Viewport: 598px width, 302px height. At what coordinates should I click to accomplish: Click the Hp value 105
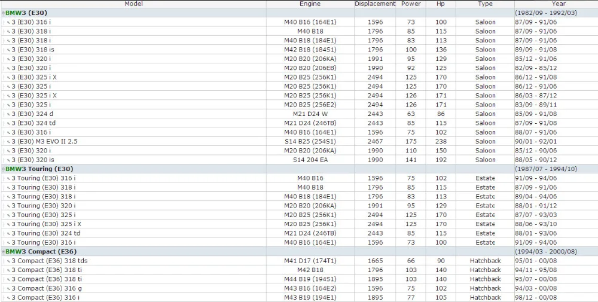tap(441, 297)
